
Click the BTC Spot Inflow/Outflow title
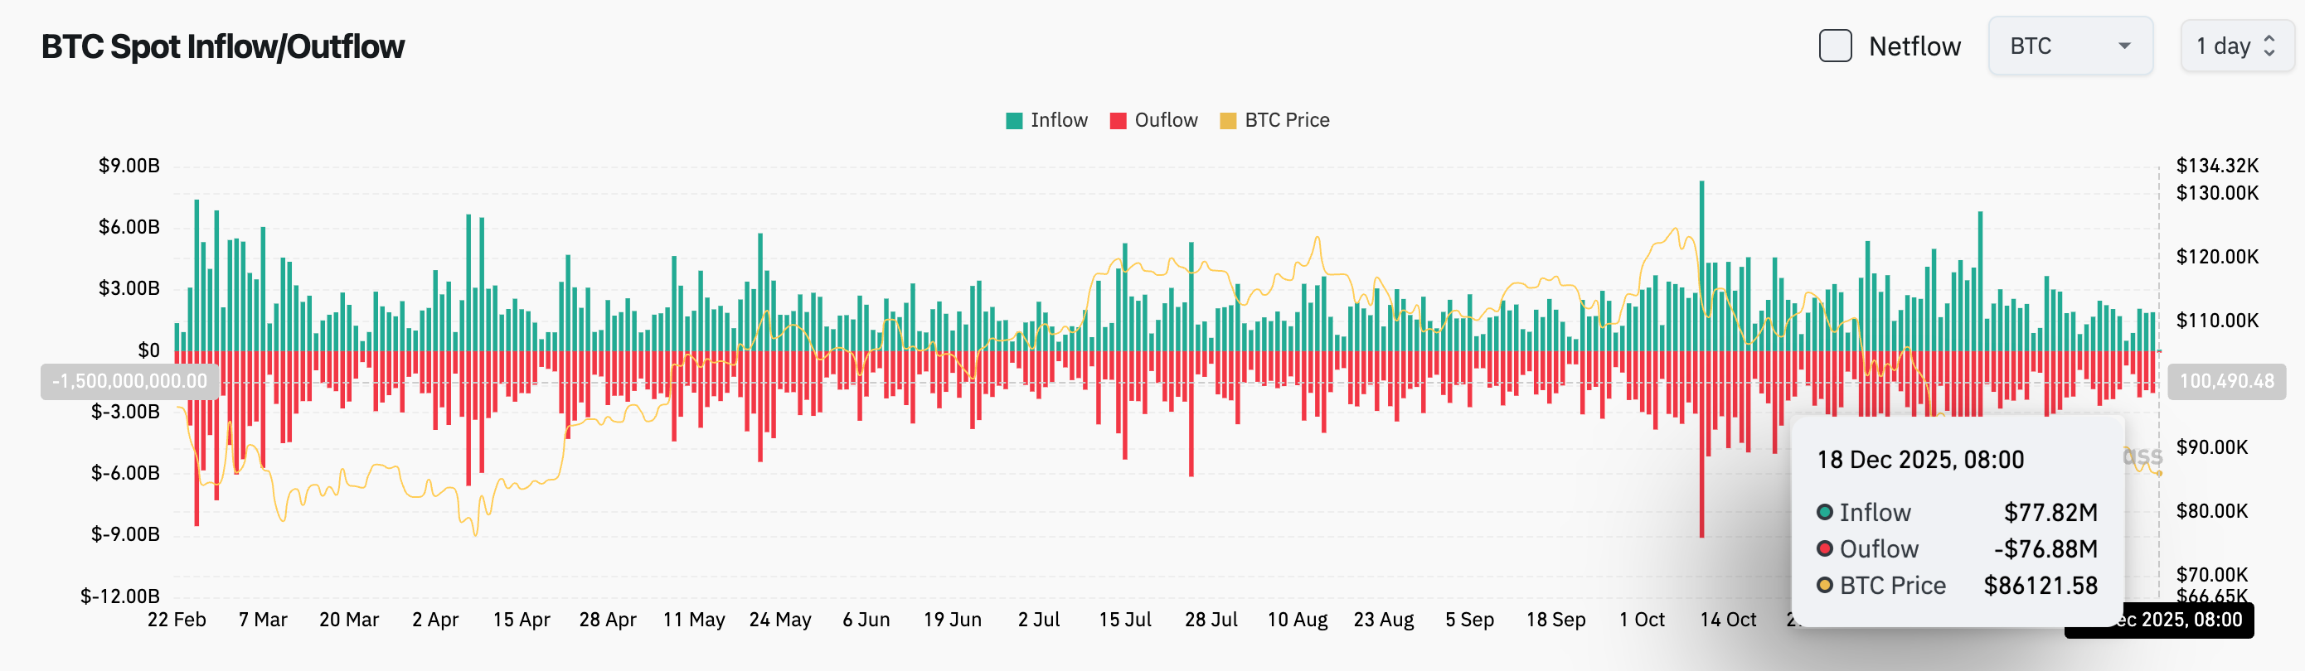[x=223, y=46]
